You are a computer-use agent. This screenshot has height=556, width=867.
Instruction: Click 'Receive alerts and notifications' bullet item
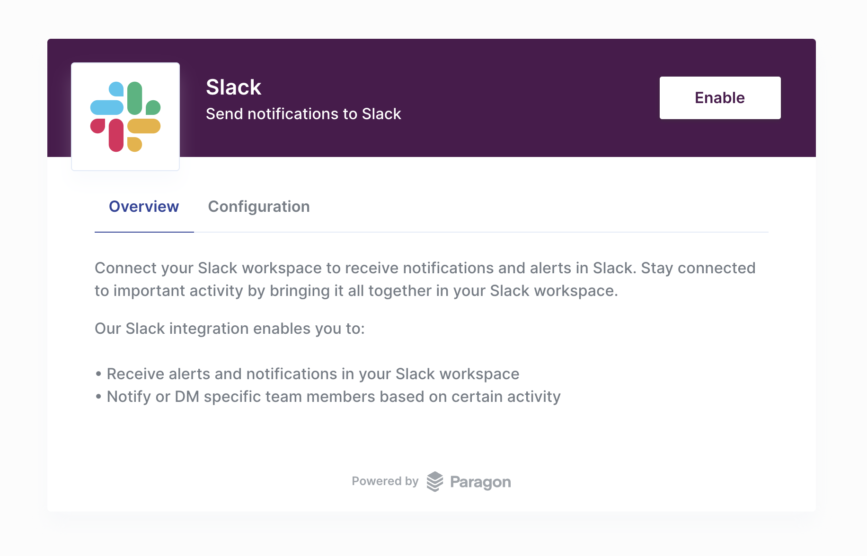307,374
